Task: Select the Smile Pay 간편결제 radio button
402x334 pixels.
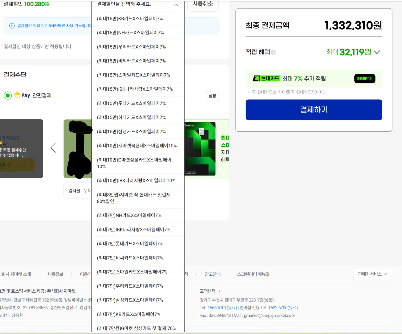Action: coord(8,95)
